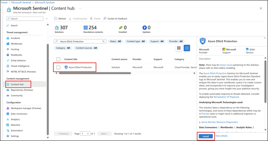
Task: Click Home in the breadcrumb
Action: coord(4,3)
